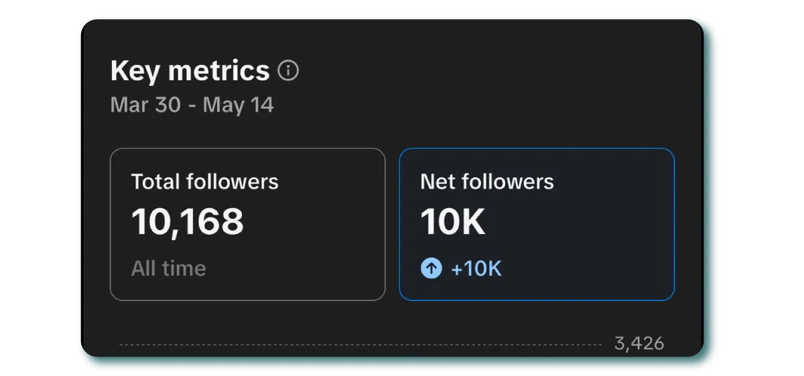Click empty space below the Total followers card
The height and width of the screenshot is (376, 804).
coord(248,321)
